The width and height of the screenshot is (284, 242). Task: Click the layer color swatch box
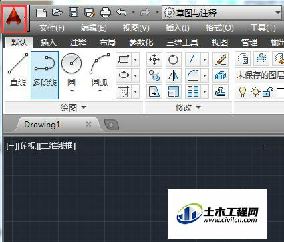(x=280, y=92)
